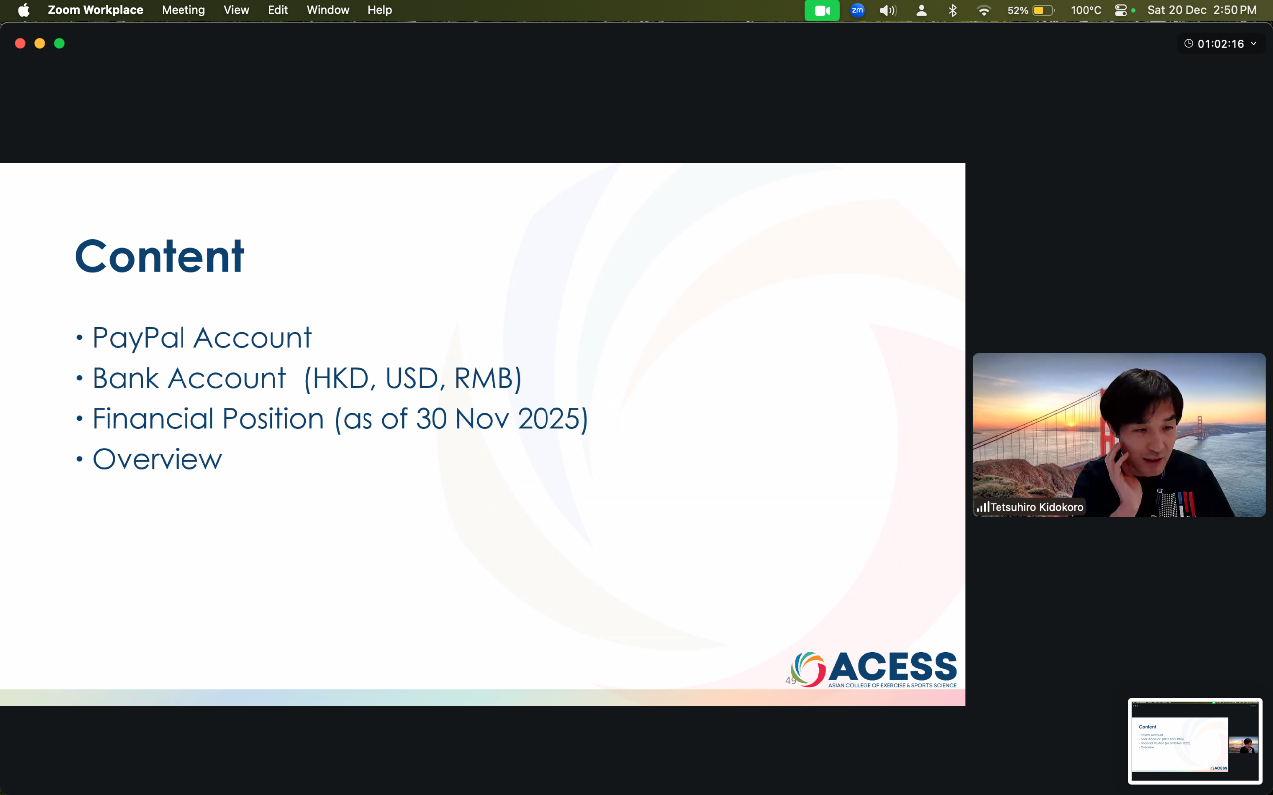The image size is (1273, 795).
Task: Click the Bluetooth status icon
Action: tap(953, 10)
